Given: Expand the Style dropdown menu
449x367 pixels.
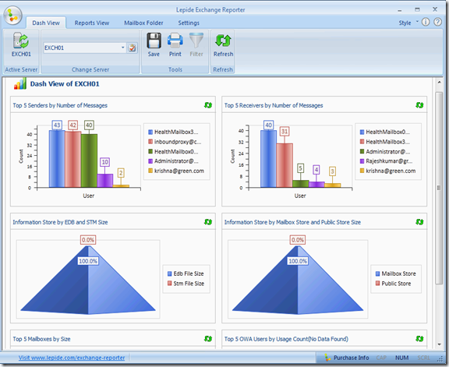Looking at the screenshot, I should click(x=417, y=22).
